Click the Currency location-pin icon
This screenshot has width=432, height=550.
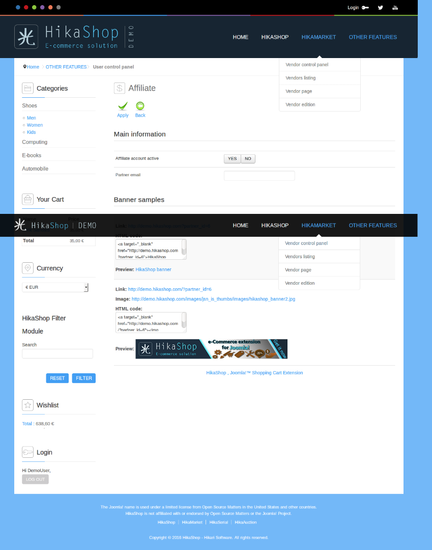tap(27, 268)
